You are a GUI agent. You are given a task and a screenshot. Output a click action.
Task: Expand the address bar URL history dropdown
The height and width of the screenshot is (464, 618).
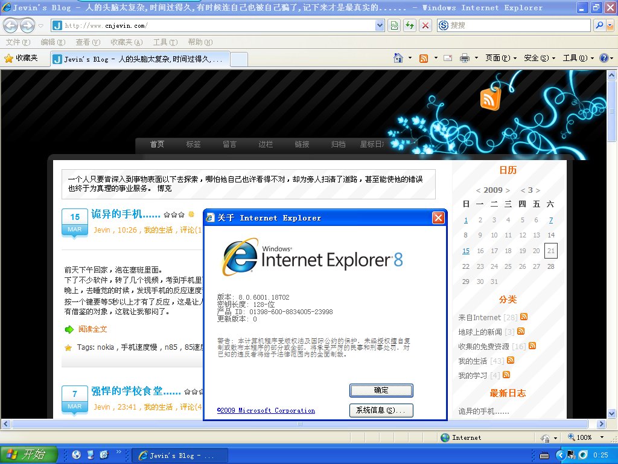point(380,25)
